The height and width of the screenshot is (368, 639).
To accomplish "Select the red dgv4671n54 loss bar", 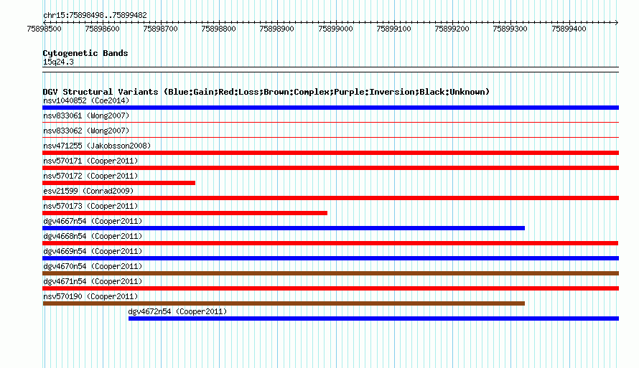I will (330, 288).
